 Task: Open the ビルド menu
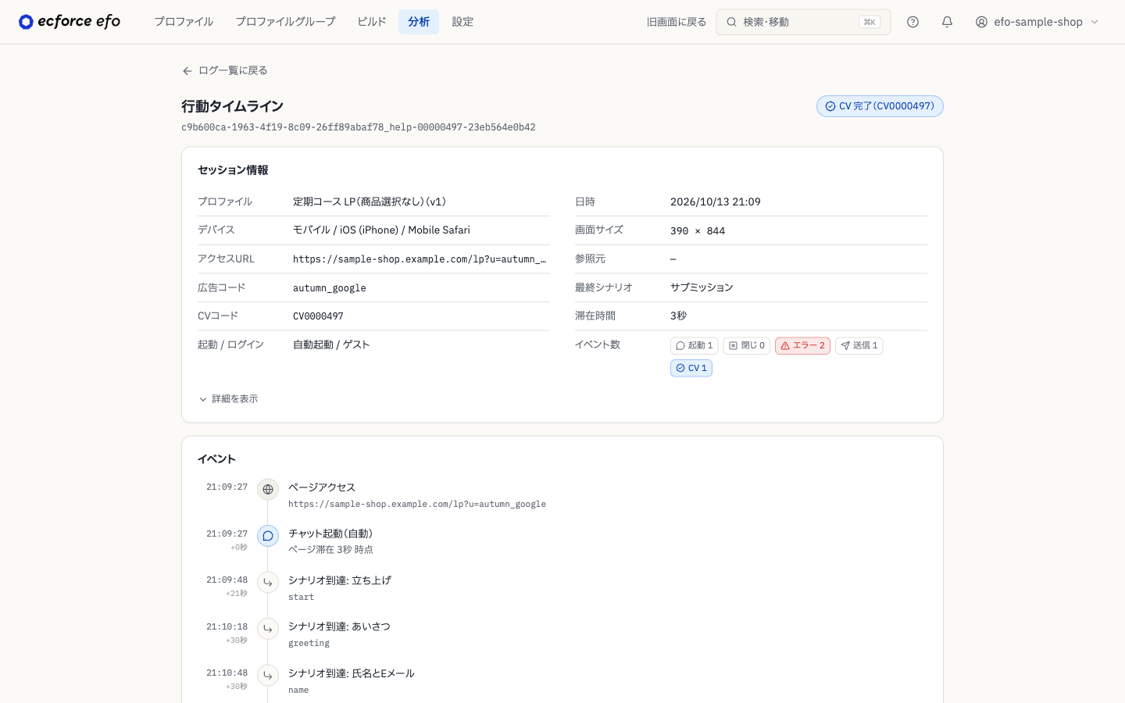372,22
